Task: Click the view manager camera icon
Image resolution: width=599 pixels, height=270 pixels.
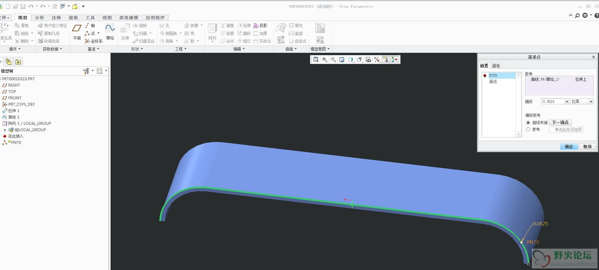Action: pyautogui.click(x=368, y=60)
